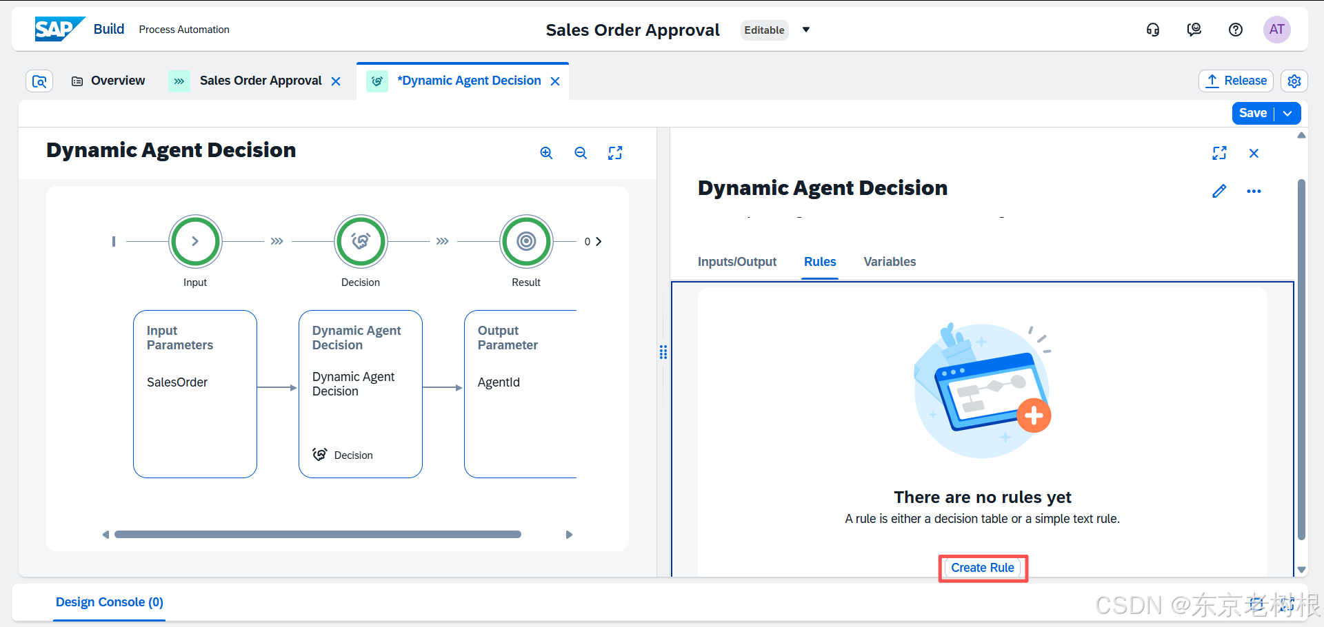
Task: Click the Sales Order Approval project title
Action: pyautogui.click(x=632, y=30)
